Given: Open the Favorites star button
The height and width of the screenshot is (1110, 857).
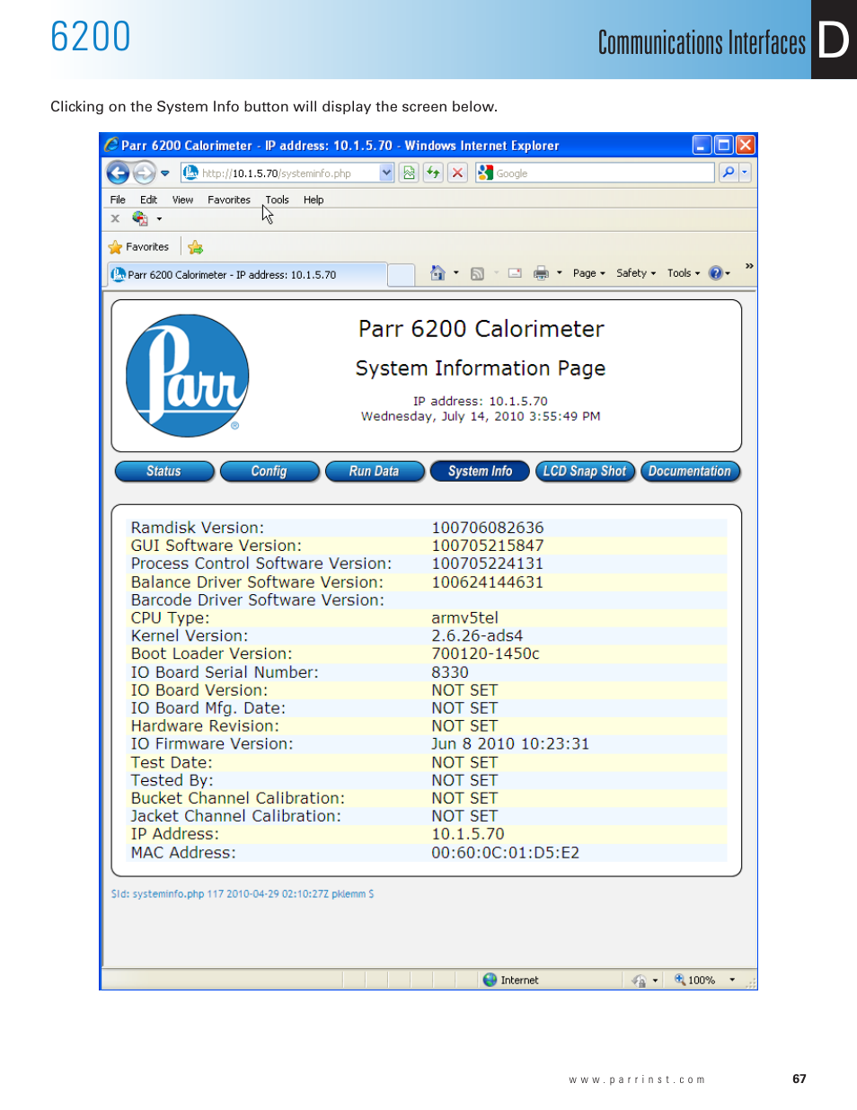Looking at the screenshot, I should click(138, 247).
